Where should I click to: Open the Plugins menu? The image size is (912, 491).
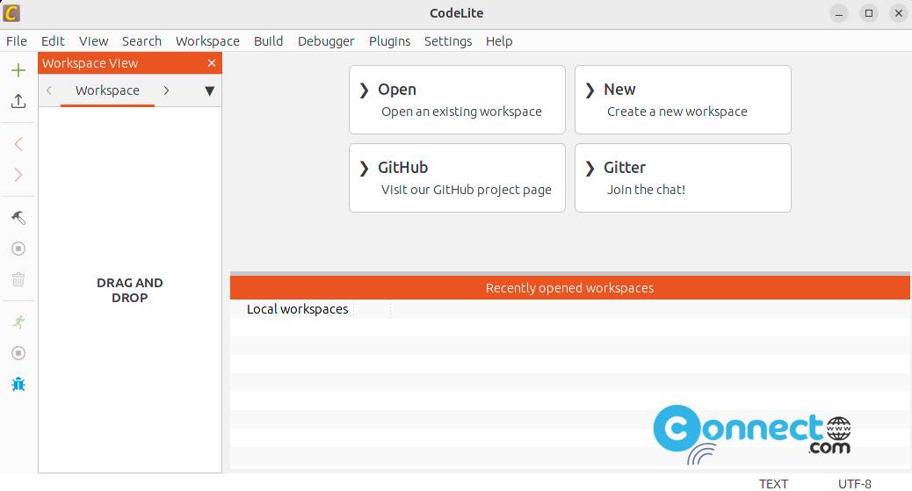[x=390, y=41]
